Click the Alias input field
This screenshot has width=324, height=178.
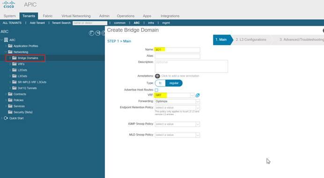(x=177, y=56)
